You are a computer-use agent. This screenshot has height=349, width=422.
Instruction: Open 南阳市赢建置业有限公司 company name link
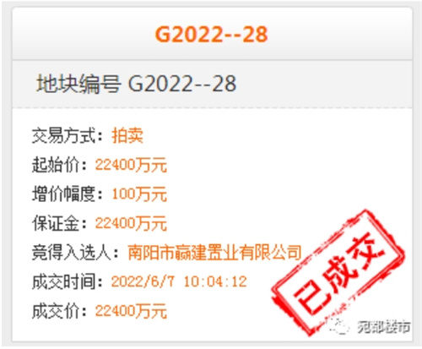coord(214,253)
